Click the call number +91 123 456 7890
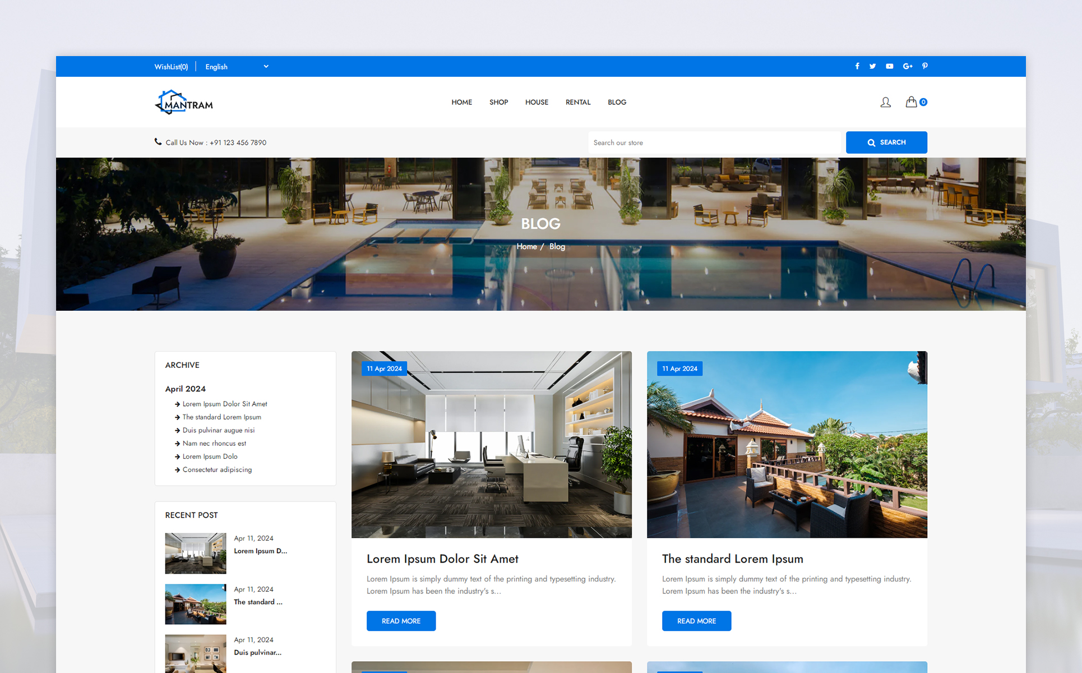The image size is (1082, 673). point(238,143)
